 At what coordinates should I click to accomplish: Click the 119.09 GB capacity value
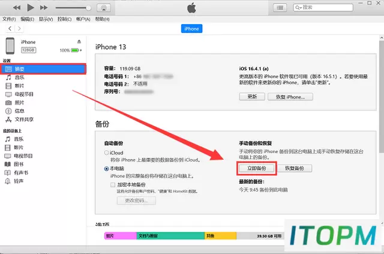pyautogui.click(x=130, y=68)
